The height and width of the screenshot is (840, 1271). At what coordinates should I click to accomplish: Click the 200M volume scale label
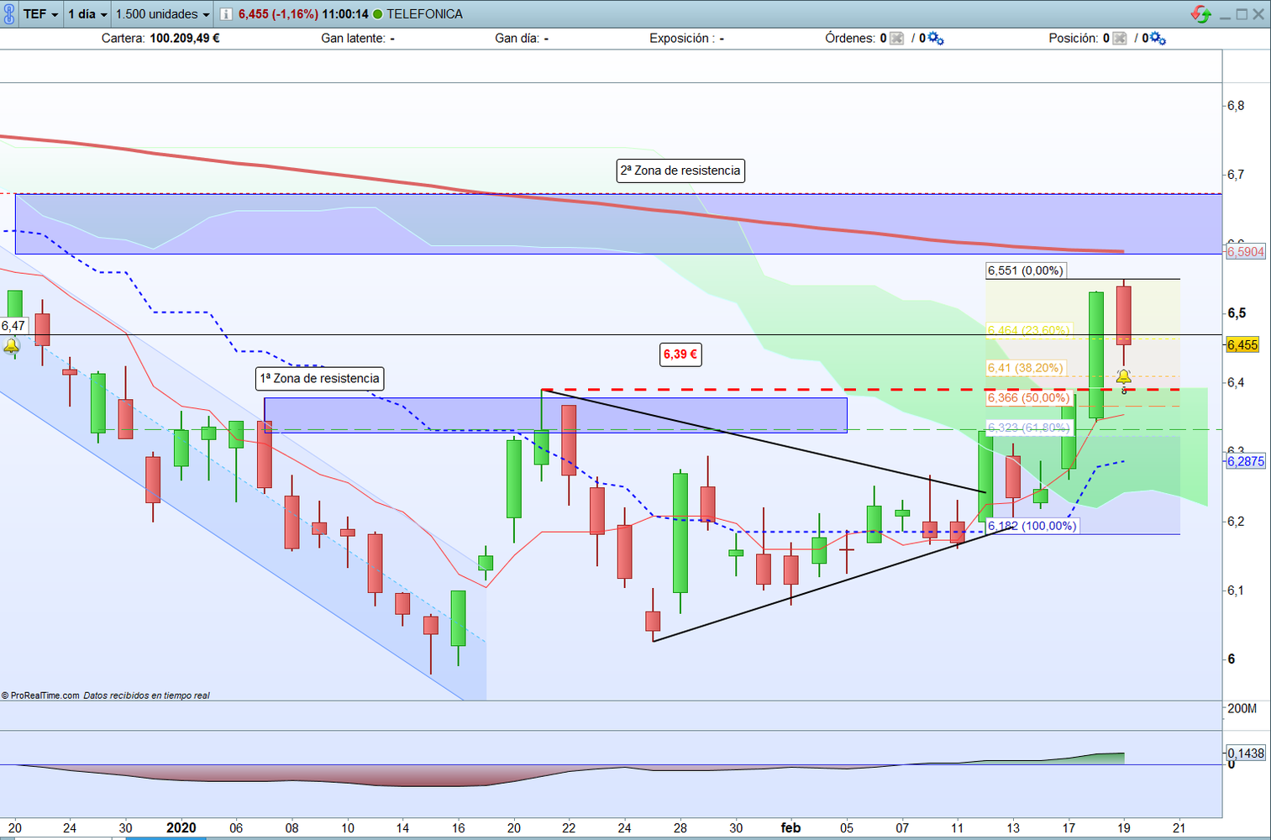1242,709
